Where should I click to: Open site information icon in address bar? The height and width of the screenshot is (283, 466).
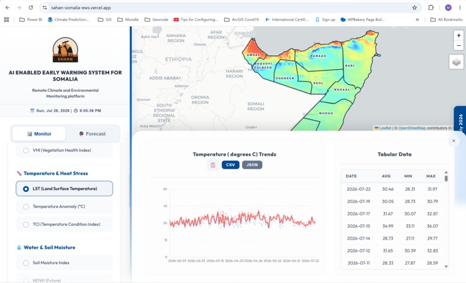coord(45,8)
